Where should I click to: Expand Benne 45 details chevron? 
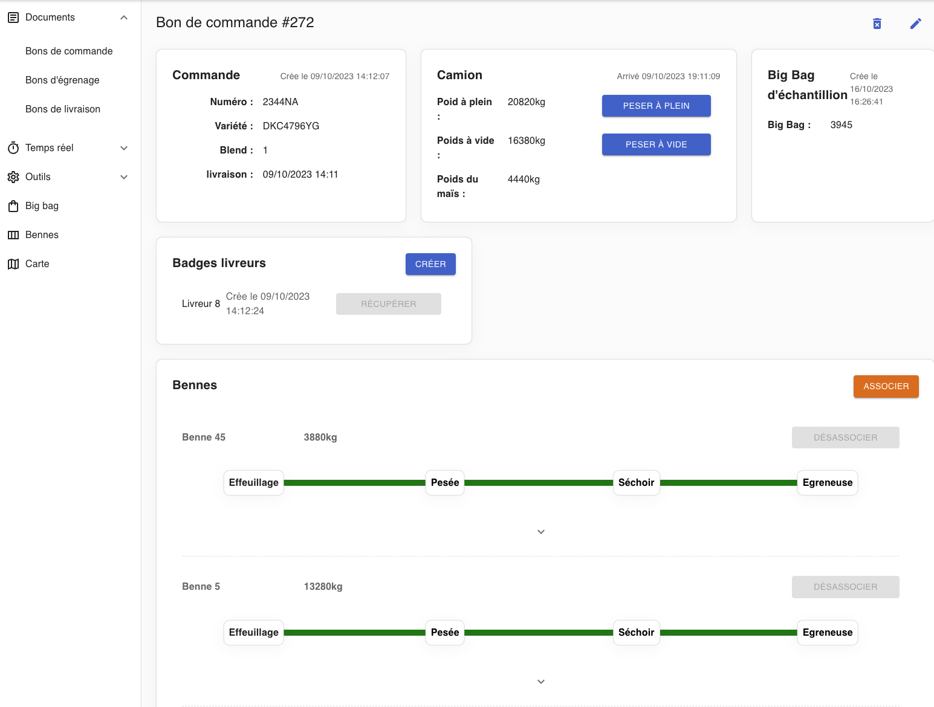(541, 532)
